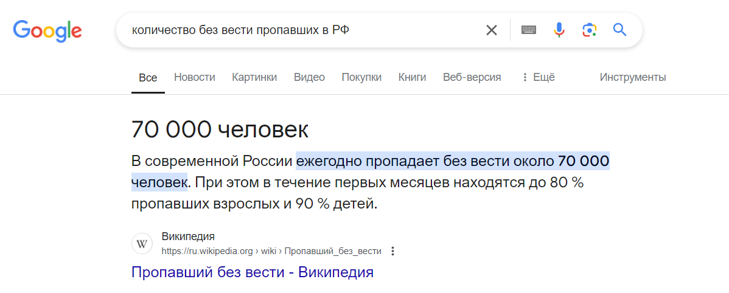729x293 pixels.
Task: Start voice search with microphone icon
Action: [x=559, y=30]
